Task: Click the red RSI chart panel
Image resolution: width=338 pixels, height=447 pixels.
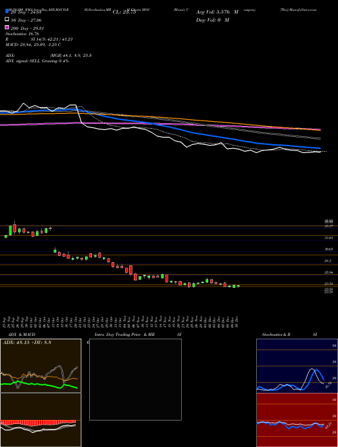Action: pyautogui.click(x=297, y=420)
